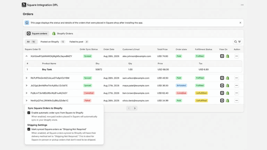The width and height of the screenshot is (267, 150).
Task: Click the Order Sync Status column header
Action: point(88,49)
